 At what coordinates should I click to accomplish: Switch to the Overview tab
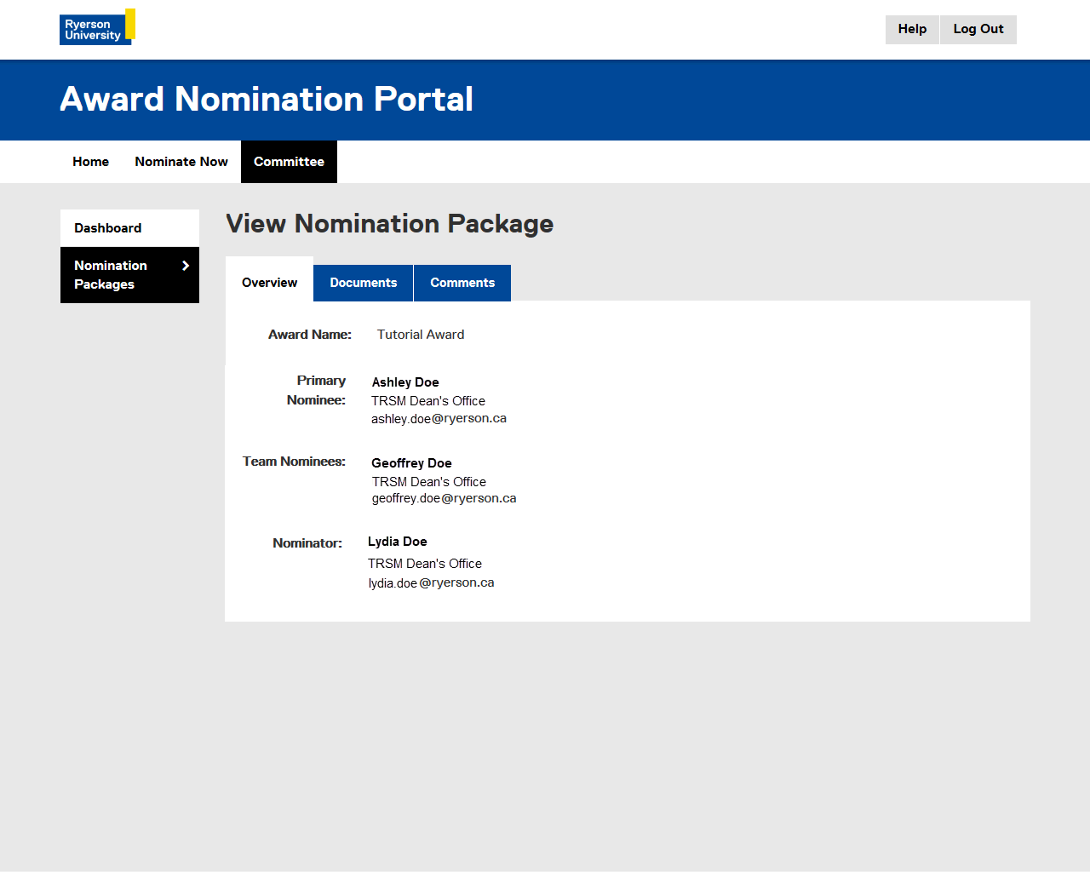pos(269,283)
